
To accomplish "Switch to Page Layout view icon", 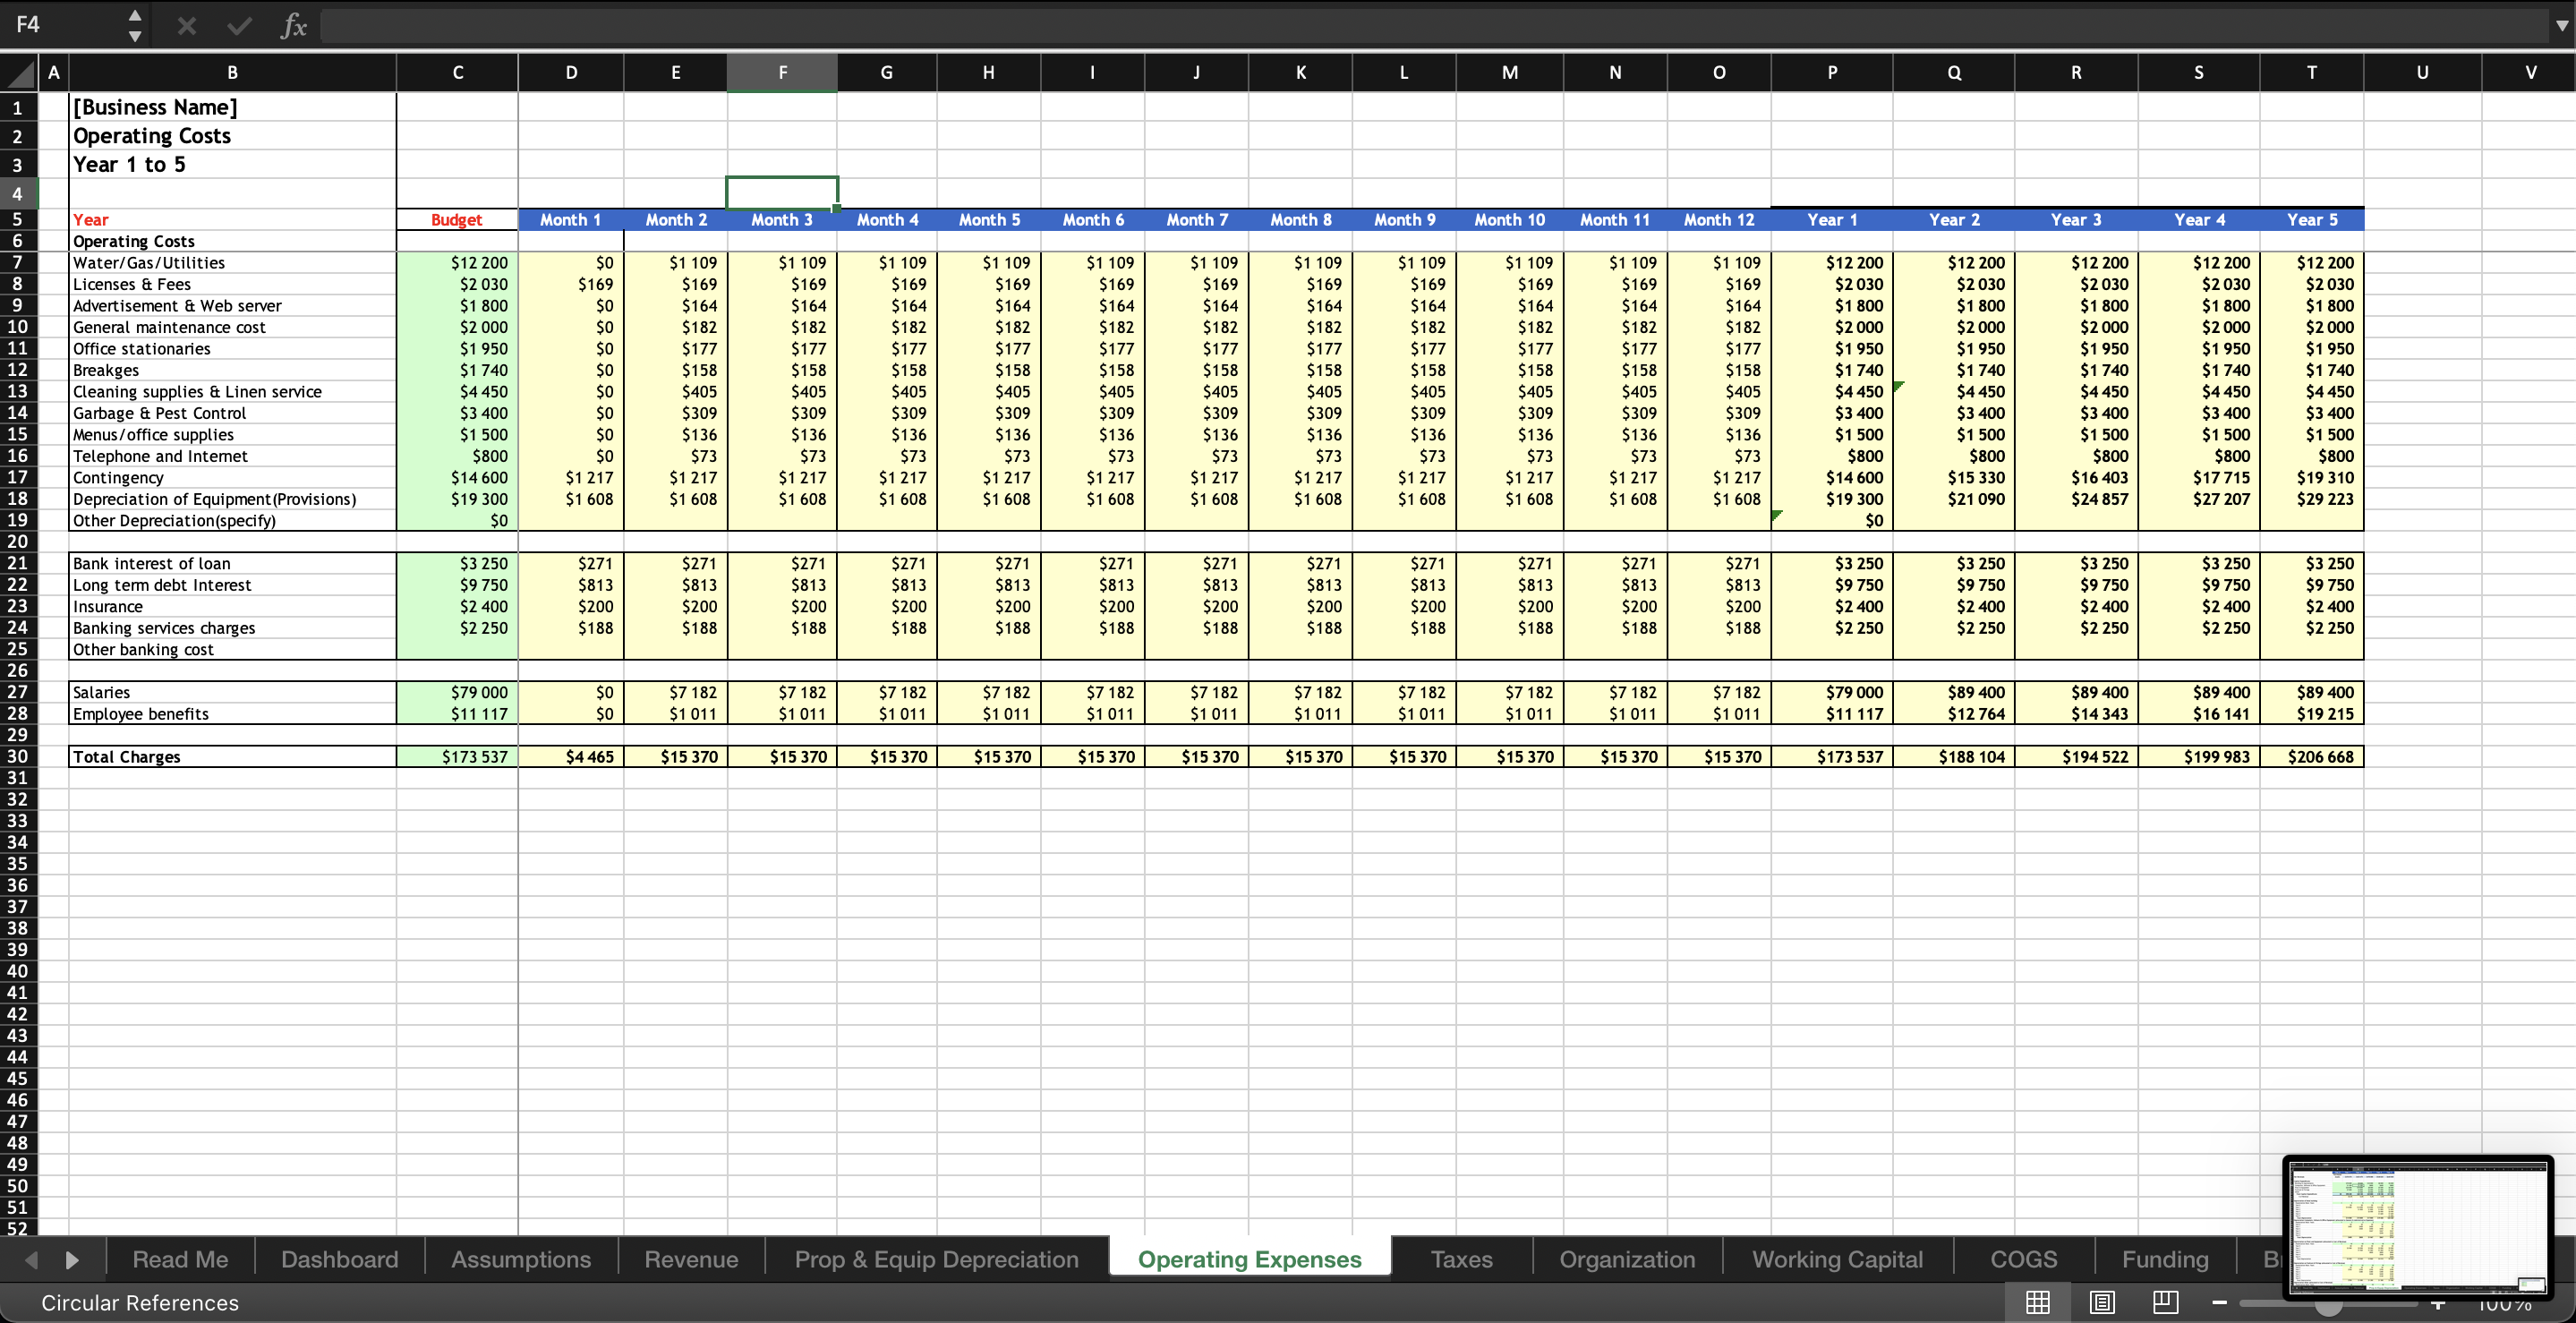I will [2102, 1302].
